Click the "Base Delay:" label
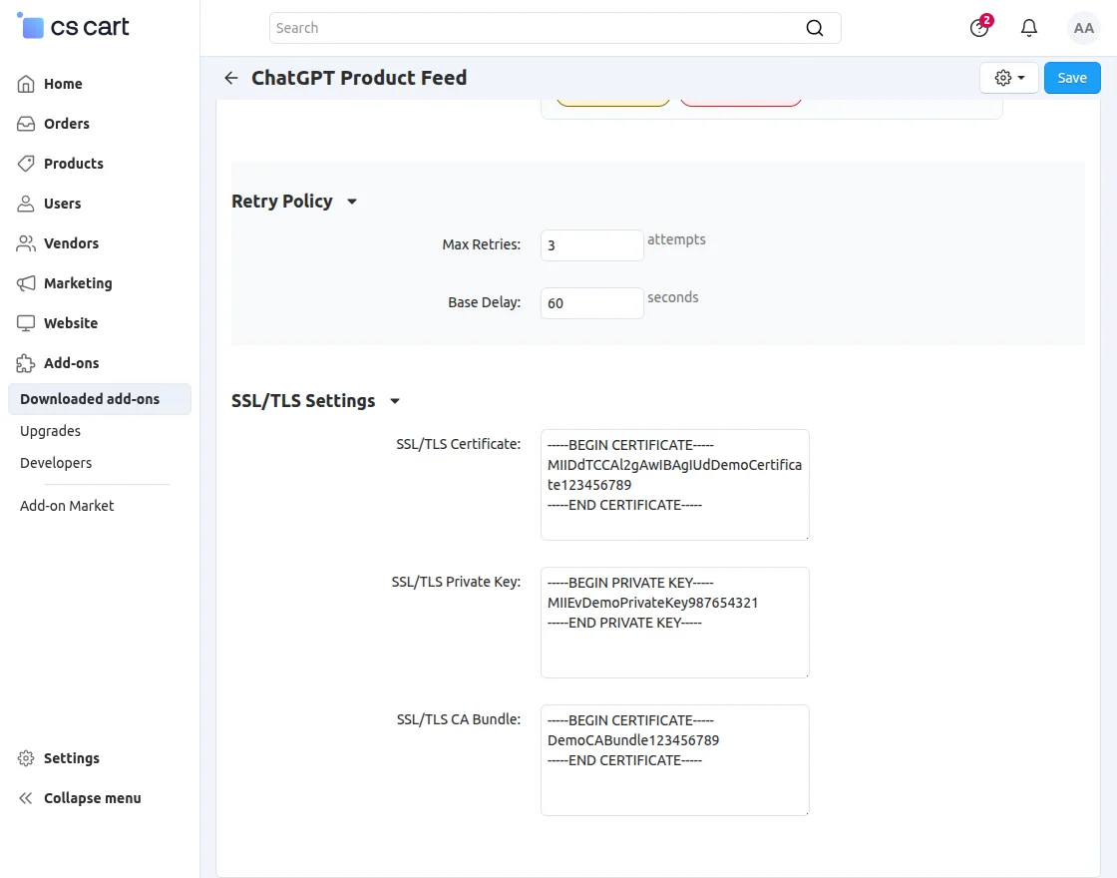 [485, 302]
